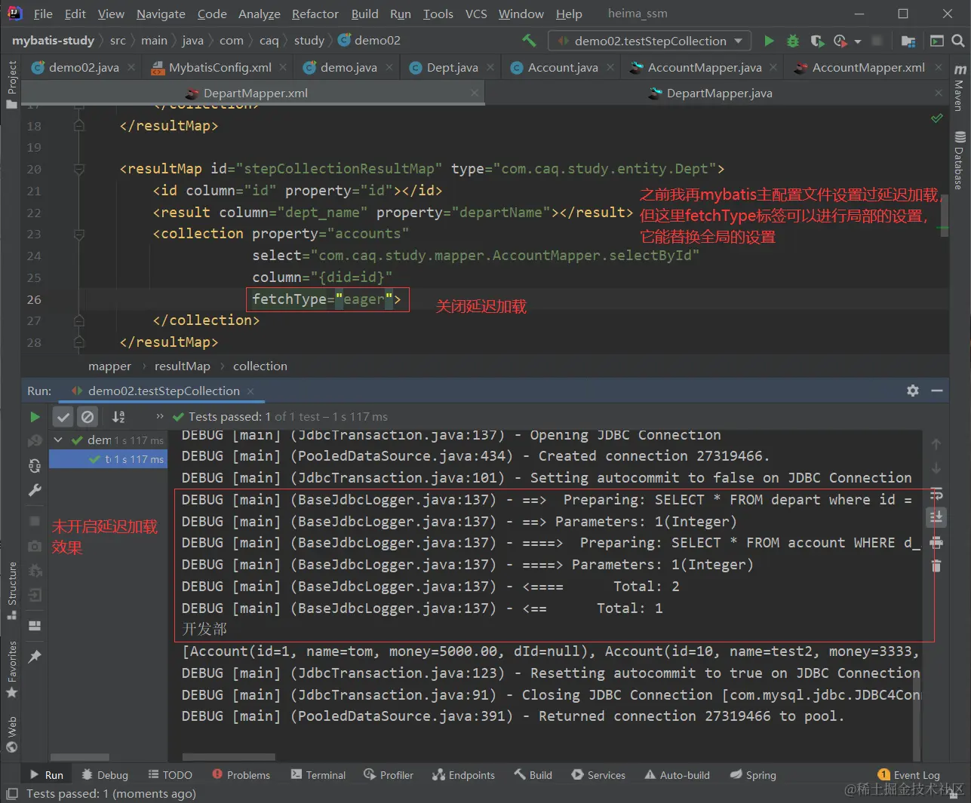This screenshot has height=803, width=971.
Task: Open the Run panel gear options
Action: (x=913, y=391)
